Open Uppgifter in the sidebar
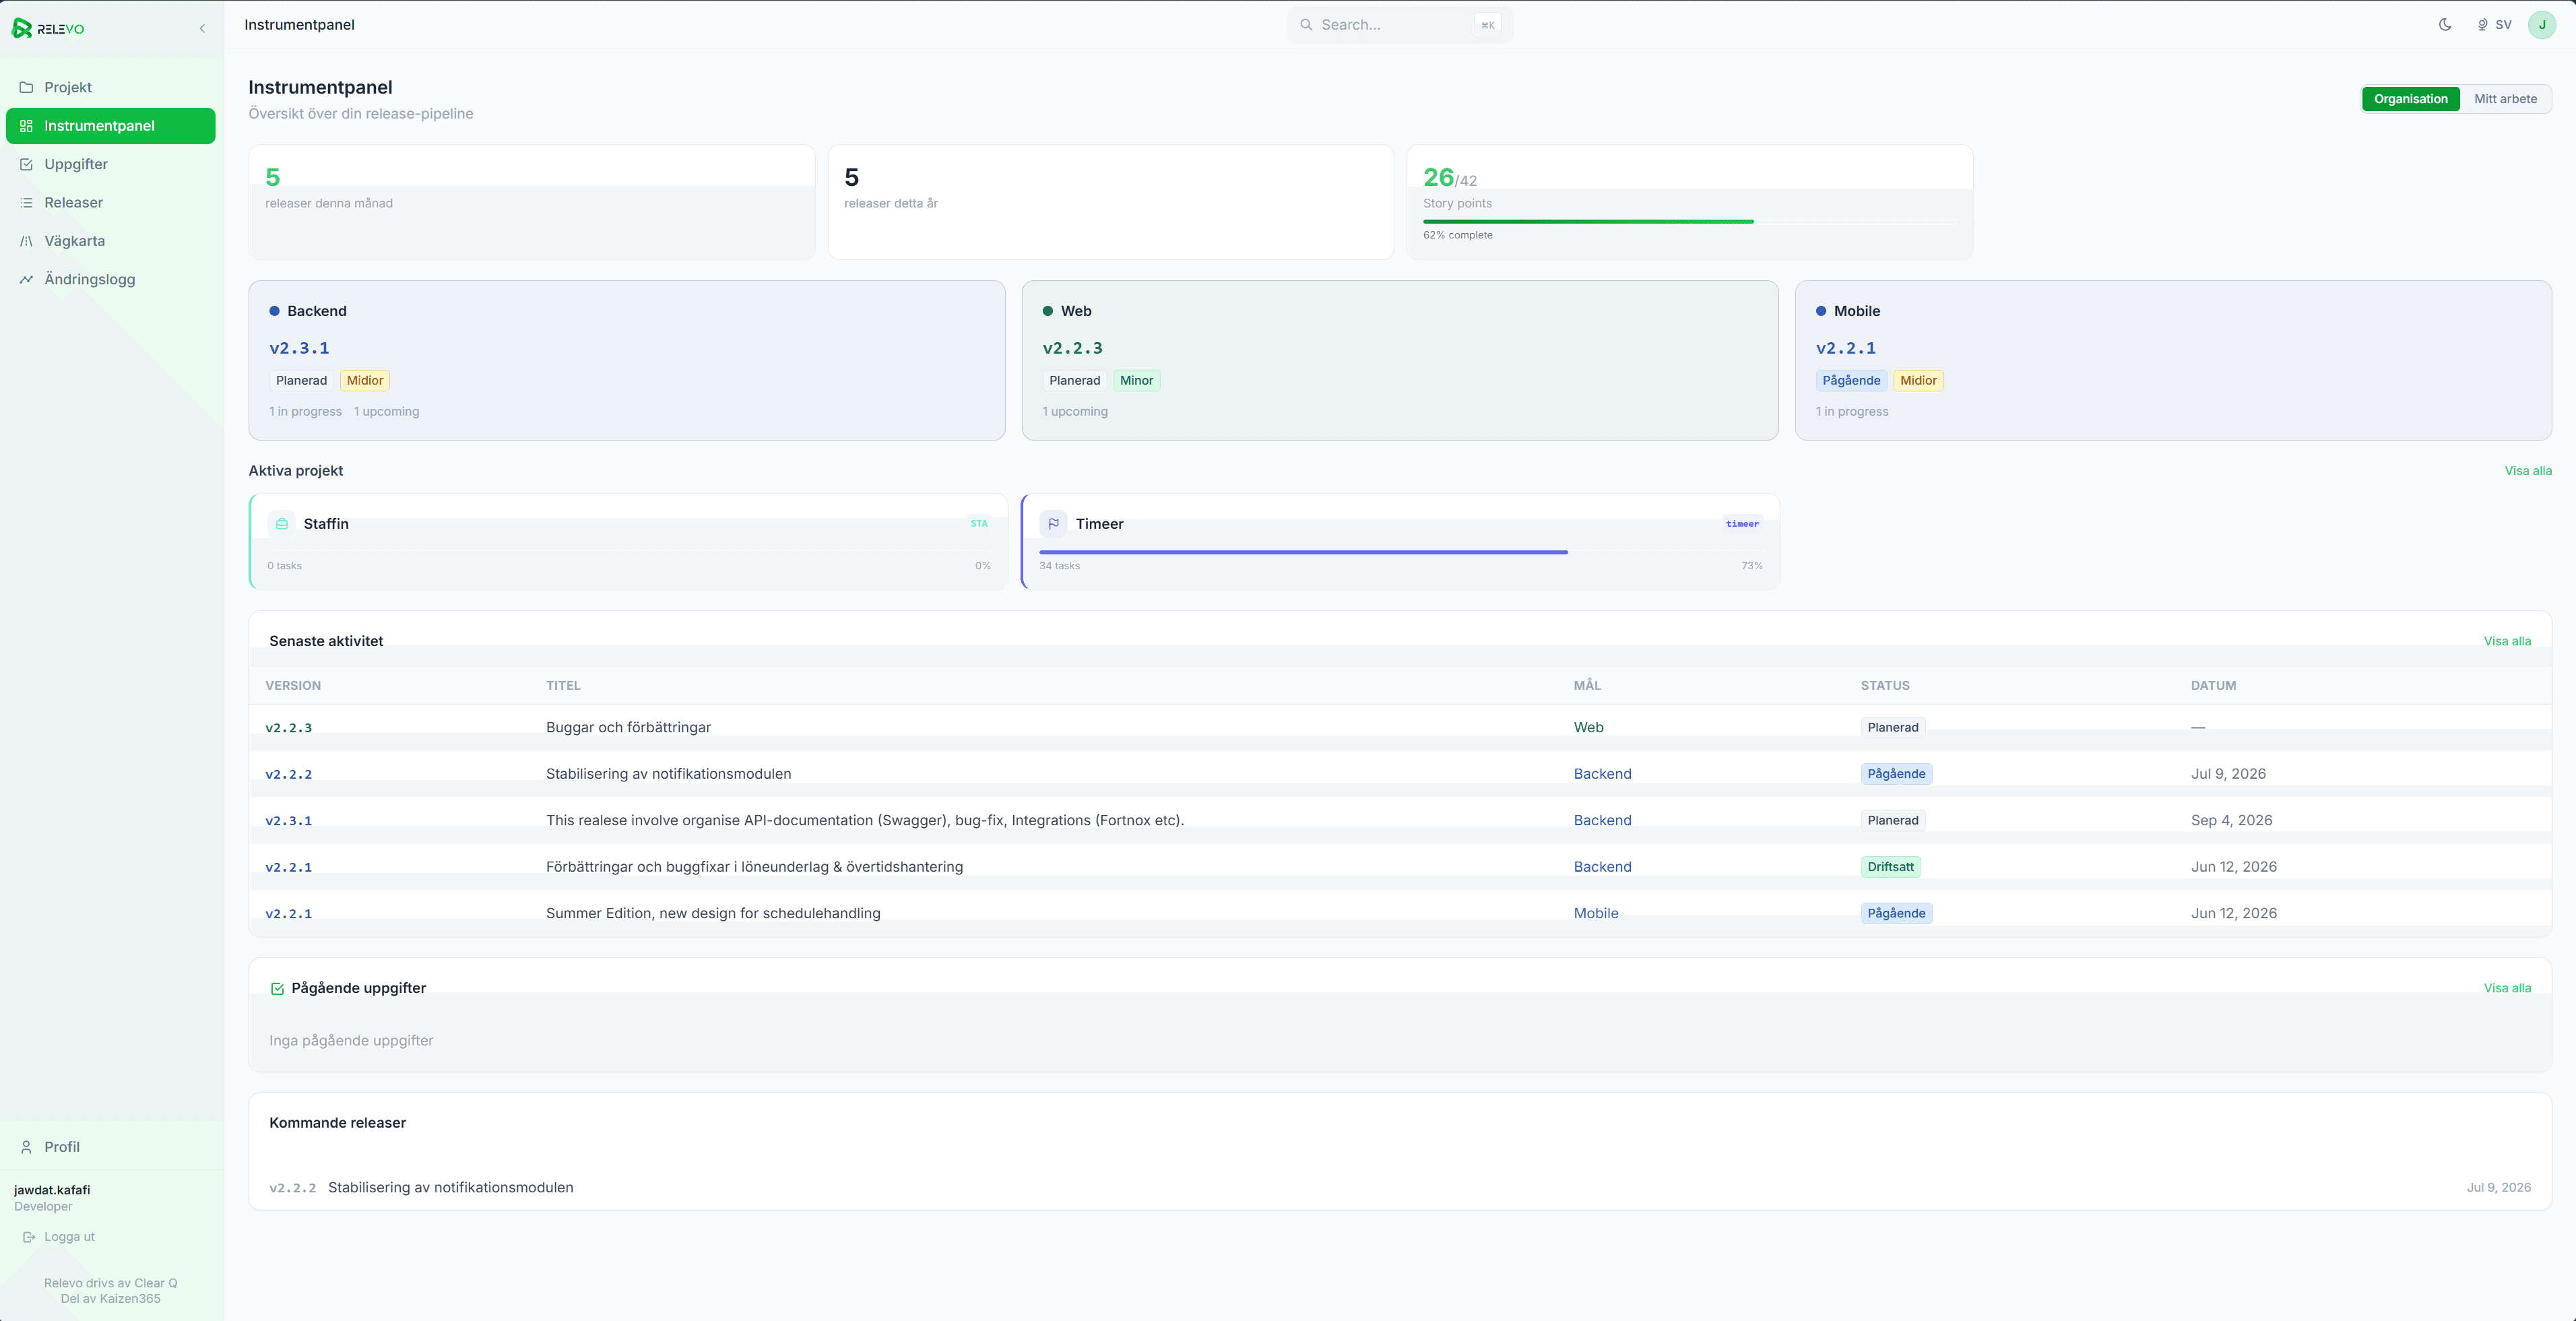The image size is (2576, 1321). click(x=111, y=164)
